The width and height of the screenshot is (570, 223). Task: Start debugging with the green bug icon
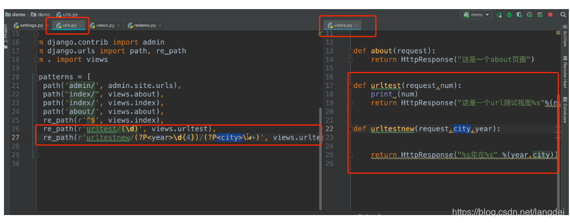[510, 15]
